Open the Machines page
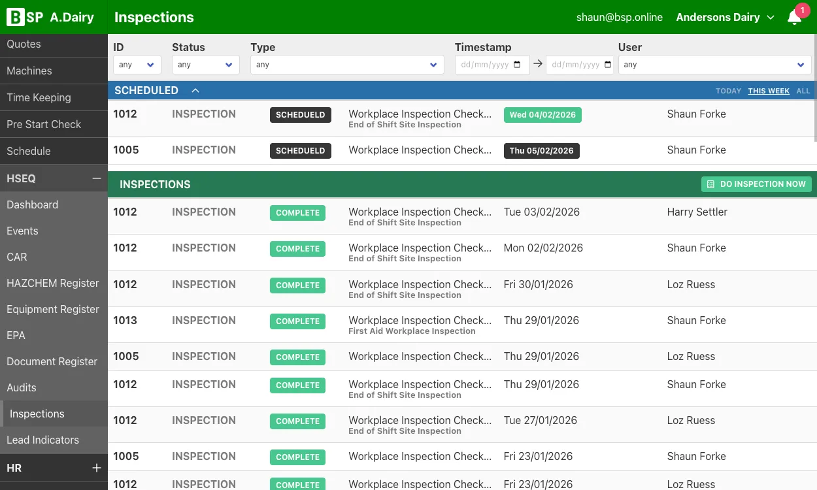Image resolution: width=817 pixels, height=490 pixels. point(54,71)
